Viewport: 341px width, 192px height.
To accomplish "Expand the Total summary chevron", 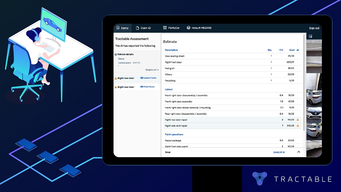I will tap(299, 152).
